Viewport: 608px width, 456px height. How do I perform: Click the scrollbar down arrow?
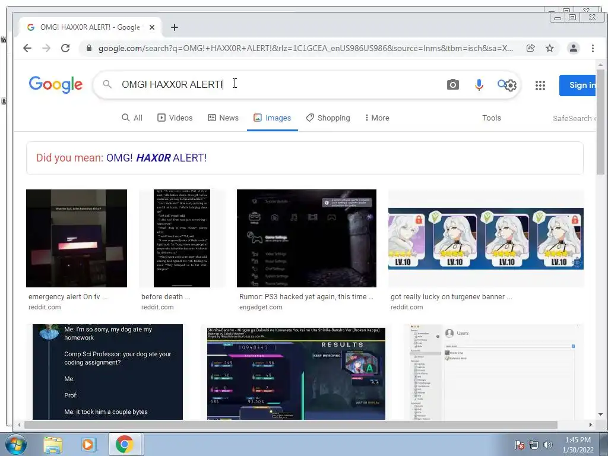coord(600,414)
